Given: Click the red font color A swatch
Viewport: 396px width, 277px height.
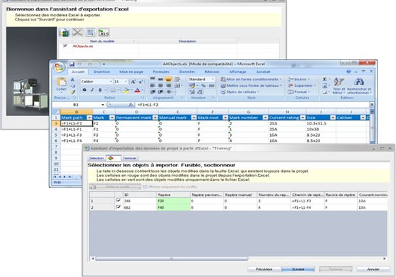Looking at the screenshot, I should pyautogui.click(x=137, y=90).
